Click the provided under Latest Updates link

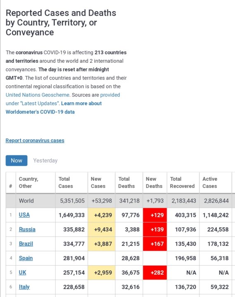pos(110,95)
